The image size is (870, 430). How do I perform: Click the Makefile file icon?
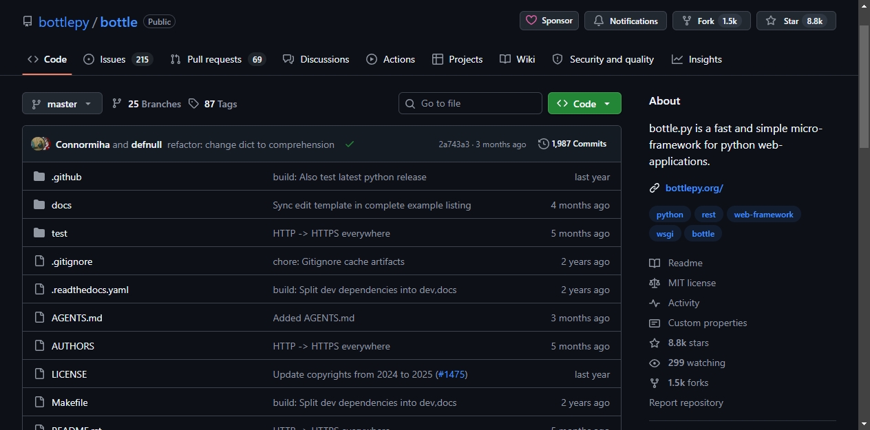tap(39, 402)
